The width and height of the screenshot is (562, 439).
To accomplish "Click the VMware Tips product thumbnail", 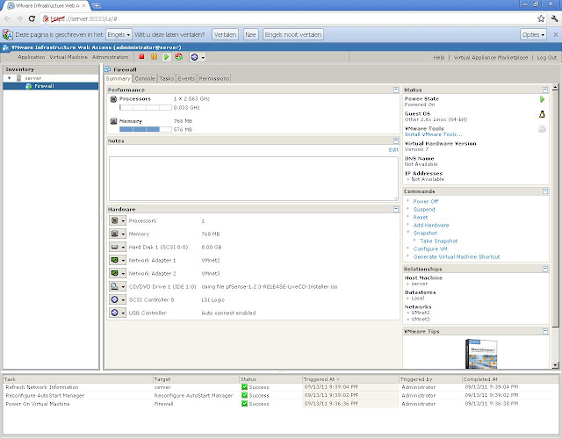I will tap(481, 353).
